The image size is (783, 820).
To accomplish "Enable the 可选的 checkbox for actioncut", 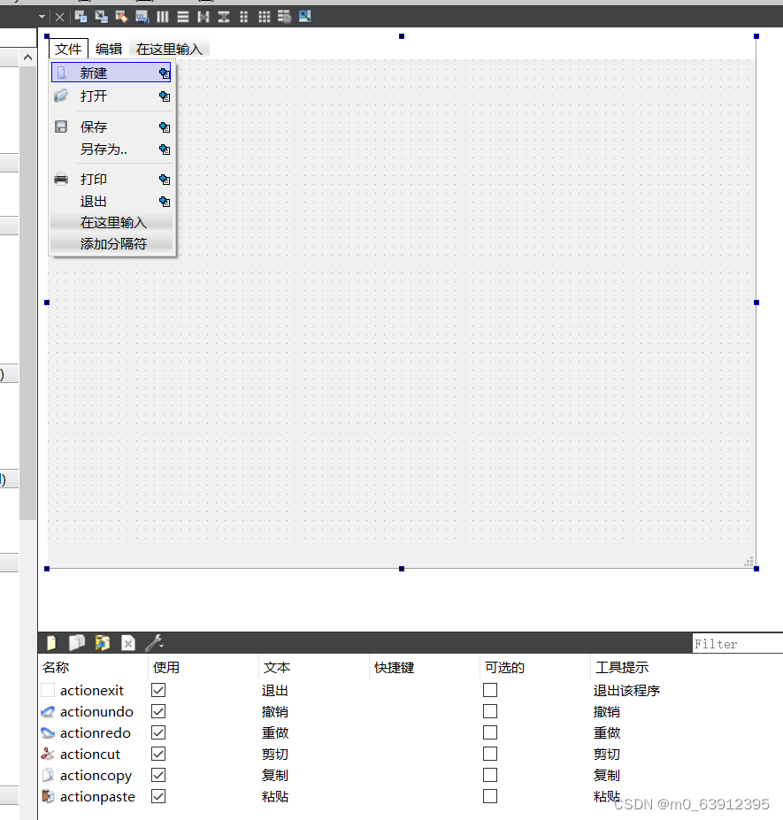I will (490, 754).
